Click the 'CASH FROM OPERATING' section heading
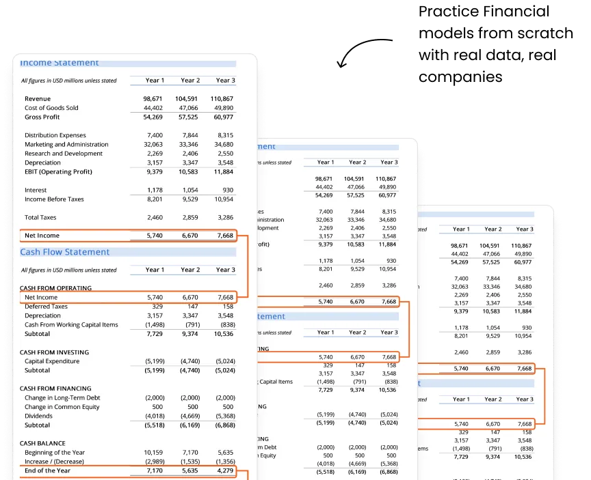 (55, 288)
